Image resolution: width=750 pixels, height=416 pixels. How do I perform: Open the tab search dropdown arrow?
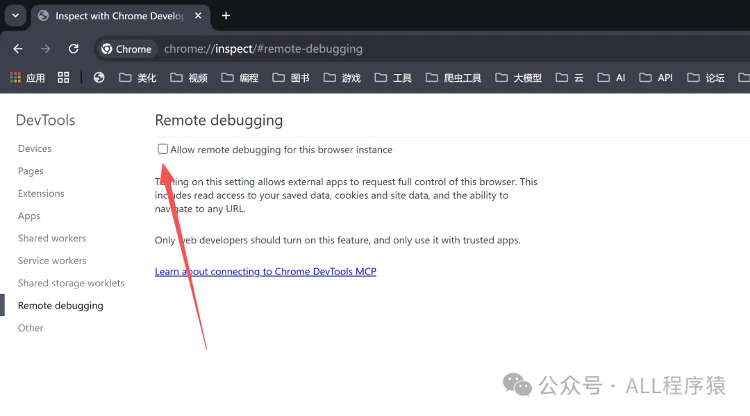pyautogui.click(x=15, y=16)
